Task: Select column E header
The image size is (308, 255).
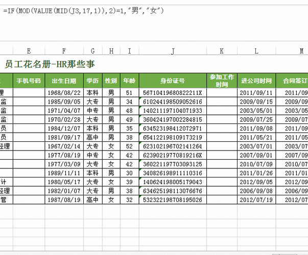Action: tap(29, 51)
